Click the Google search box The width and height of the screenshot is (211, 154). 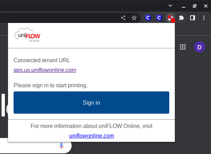click(36, 146)
